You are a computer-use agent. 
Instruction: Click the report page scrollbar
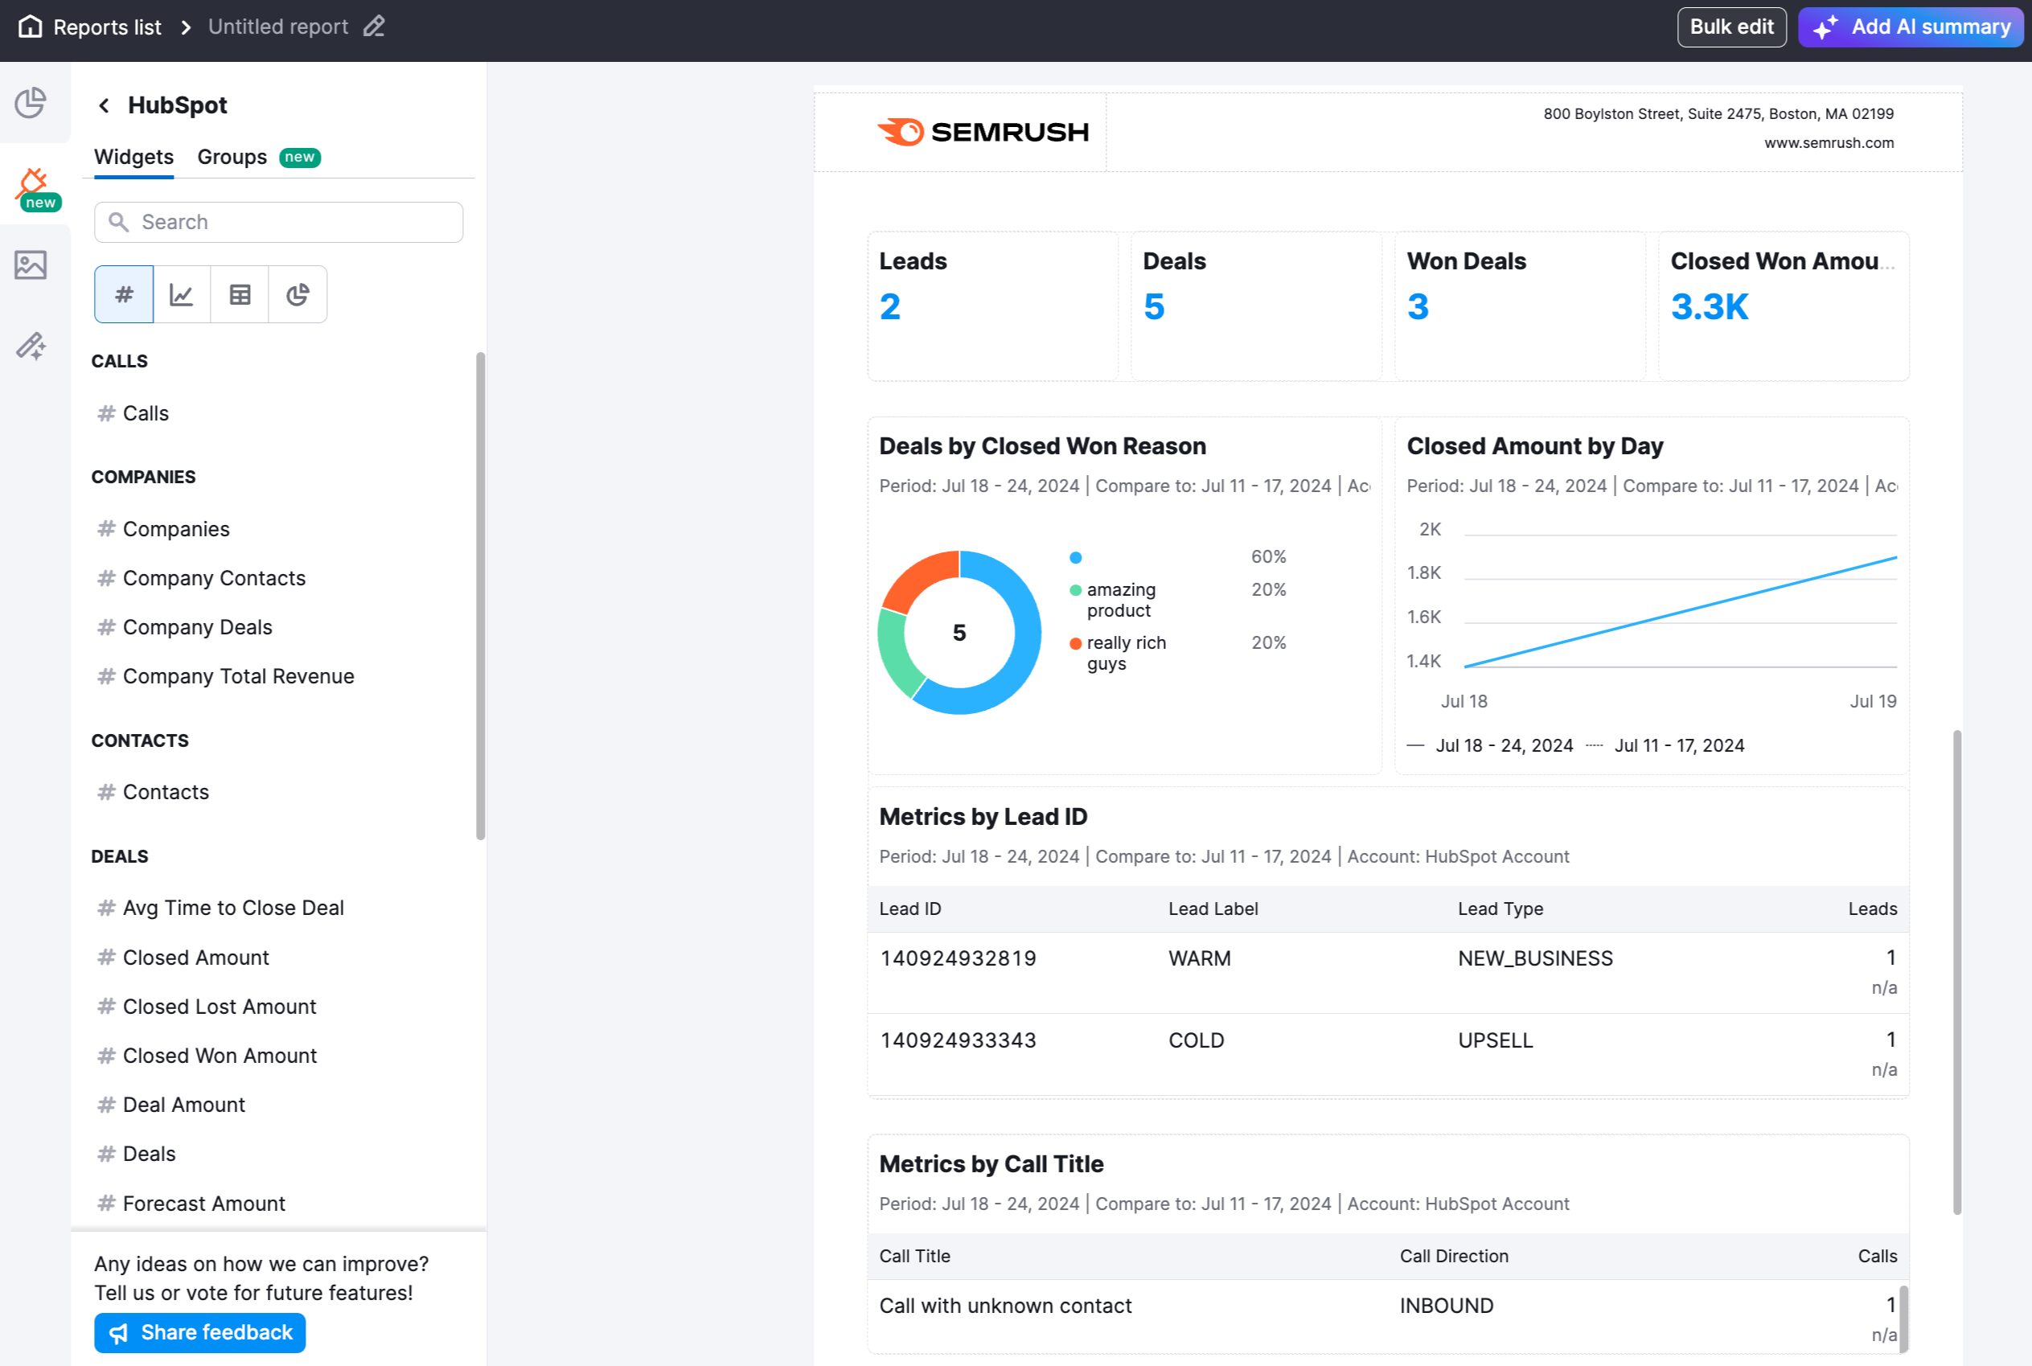(x=1957, y=972)
